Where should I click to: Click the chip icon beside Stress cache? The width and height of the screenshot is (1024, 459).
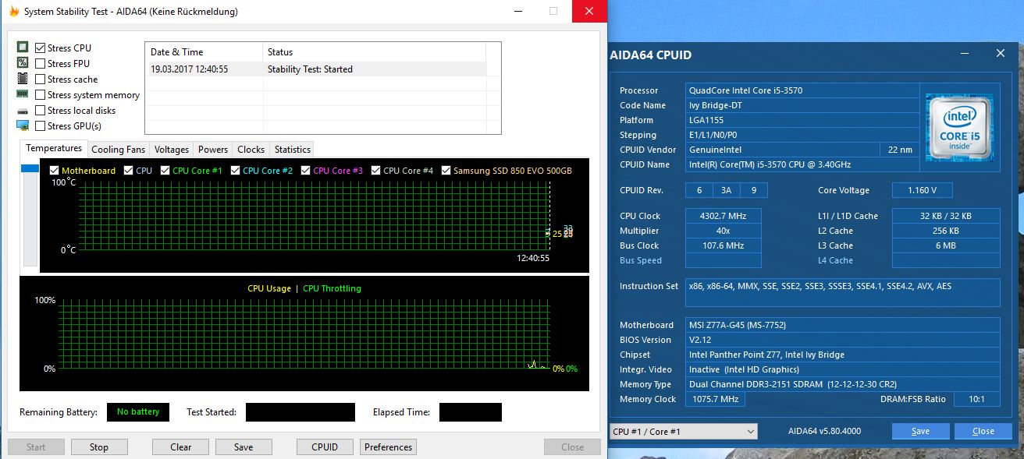click(23, 79)
